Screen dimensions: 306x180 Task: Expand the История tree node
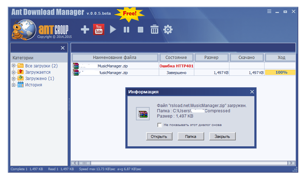[x=13, y=85]
